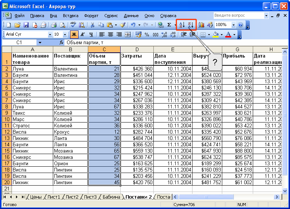Switch to the Цены sheet tab
The image size is (290, 209).
[35, 197]
